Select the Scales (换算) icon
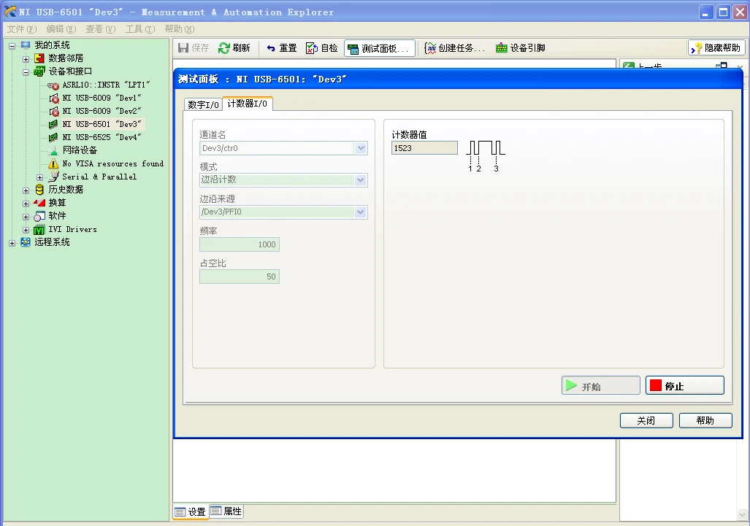Image resolution: width=750 pixels, height=526 pixels. point(39,203)
